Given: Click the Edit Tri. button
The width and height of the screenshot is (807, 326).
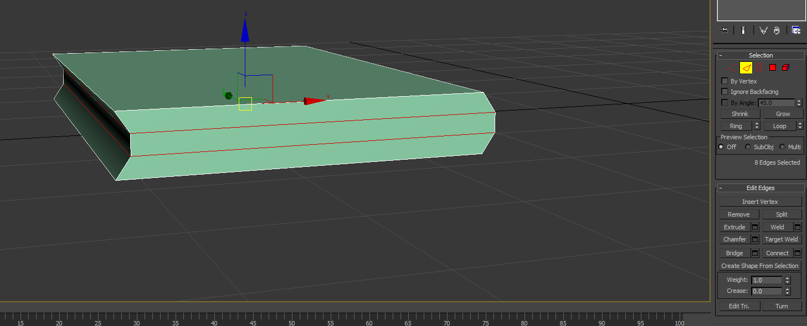Looking at the screenshot, I should coord(739,306).
